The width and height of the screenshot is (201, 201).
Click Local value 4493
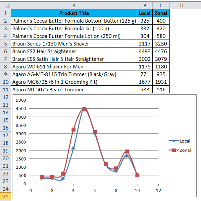point(145,51)
